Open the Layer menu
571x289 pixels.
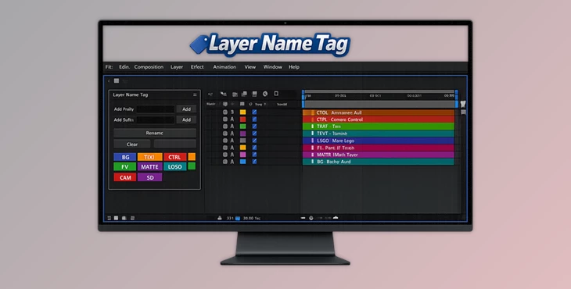tap(177, 67)
